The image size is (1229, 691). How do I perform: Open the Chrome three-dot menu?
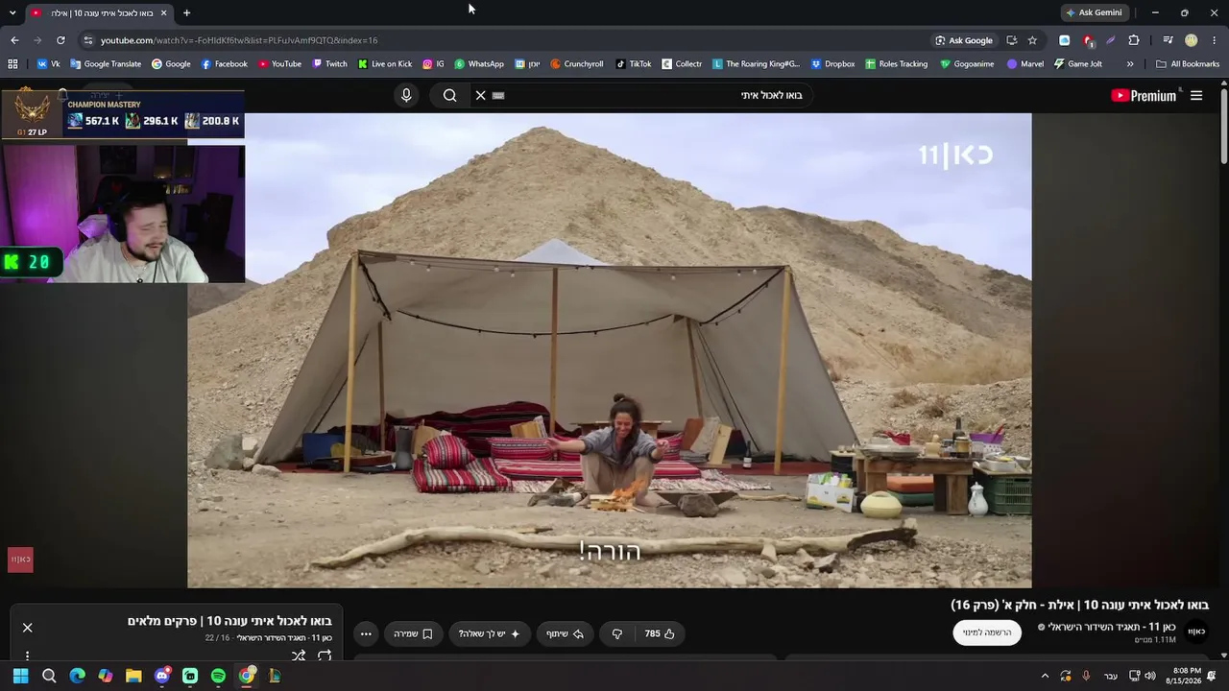coord(1215,40)
